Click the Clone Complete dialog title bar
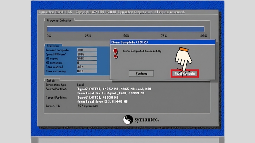The width and height of the screenshot is (255, 143). pos(163,42)
